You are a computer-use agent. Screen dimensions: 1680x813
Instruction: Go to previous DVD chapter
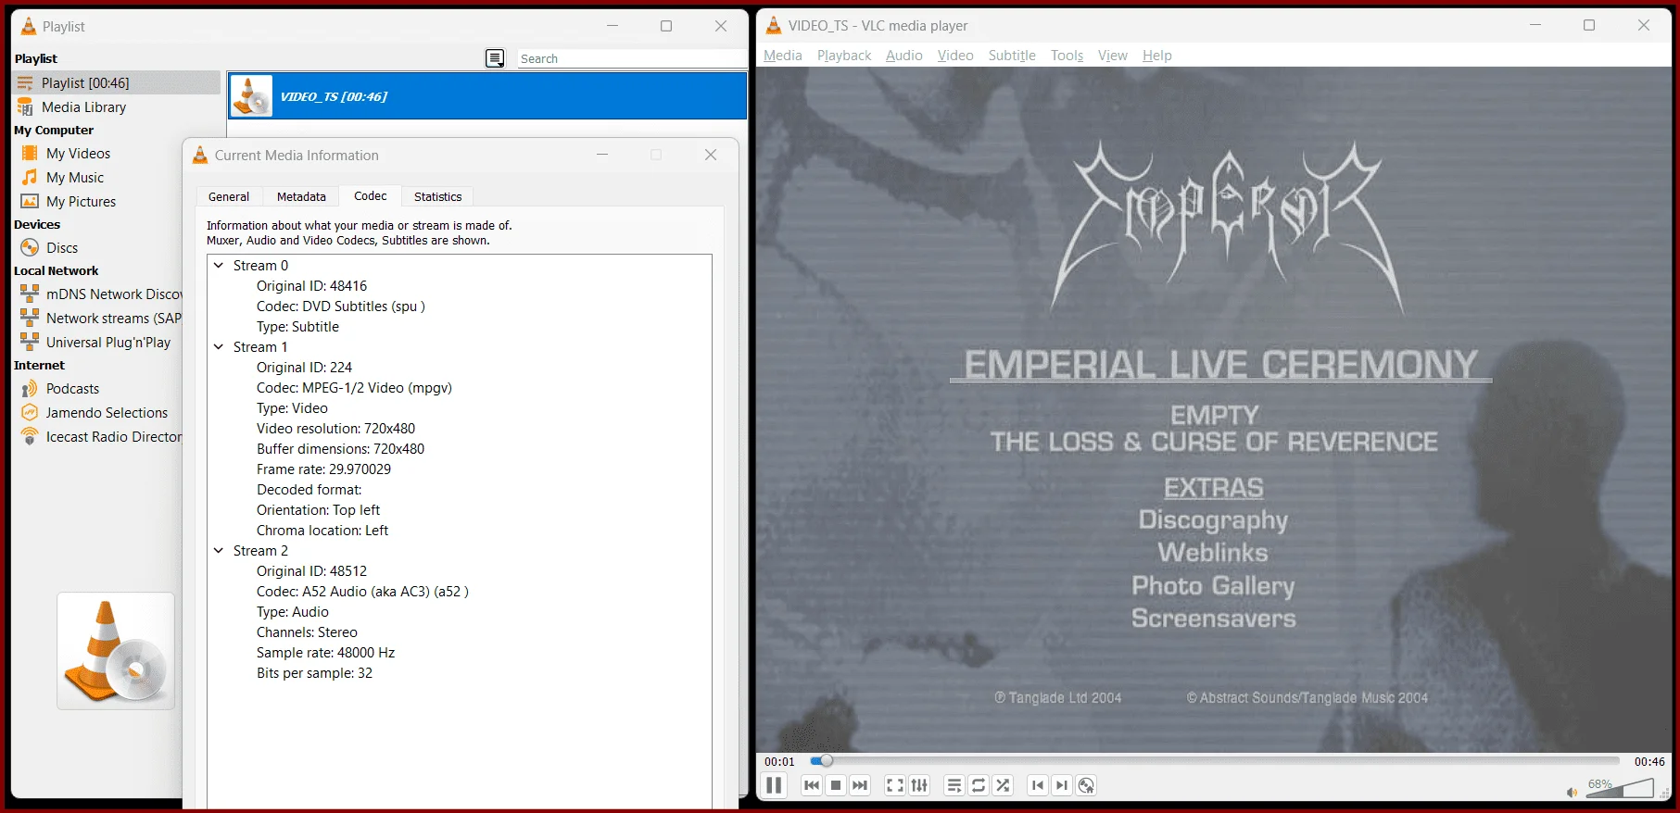[1038, 785]
